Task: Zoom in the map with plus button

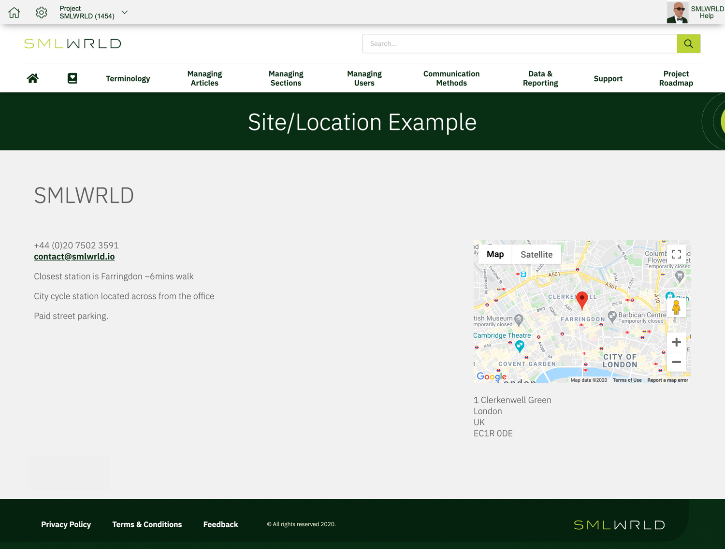Action: click(677, 342)
